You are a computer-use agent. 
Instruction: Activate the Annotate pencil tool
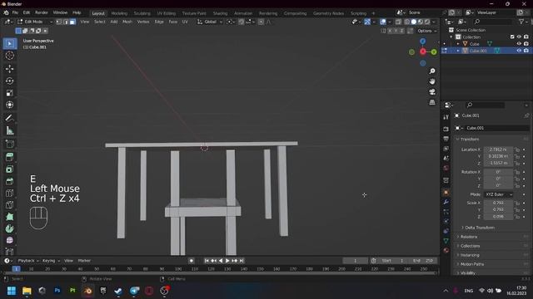click(9, 118)
